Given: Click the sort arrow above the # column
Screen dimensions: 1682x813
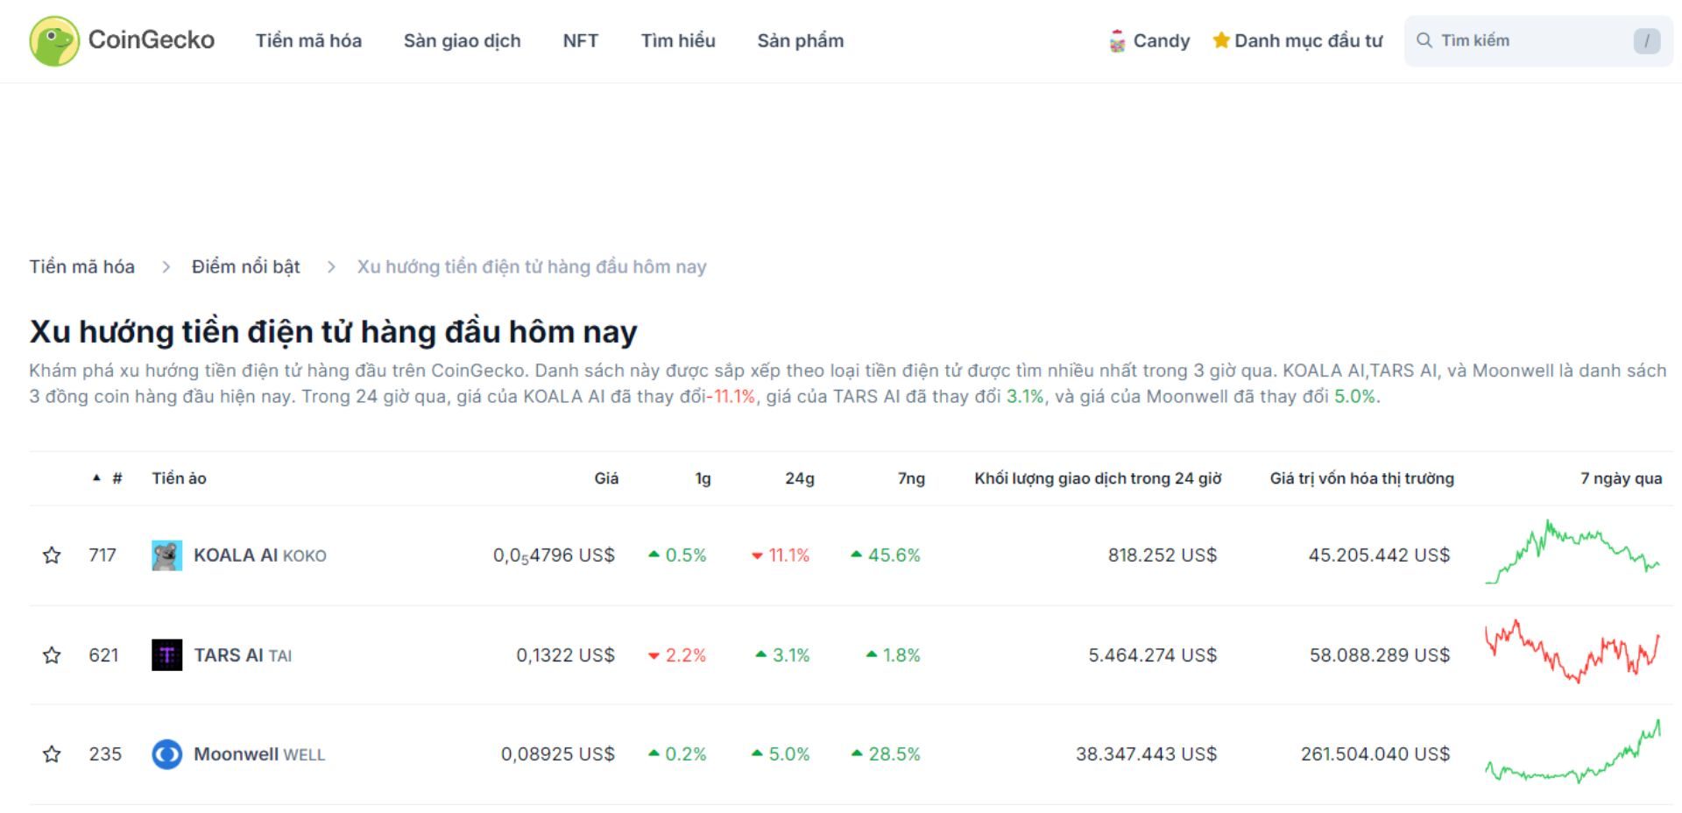Looking at the screenshot, I should [96, 477].
